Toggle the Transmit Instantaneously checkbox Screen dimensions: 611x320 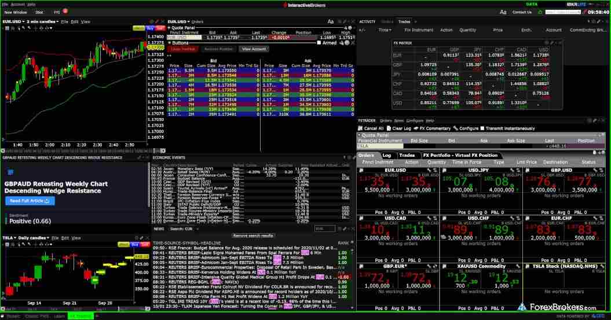[x=482, y=128]
